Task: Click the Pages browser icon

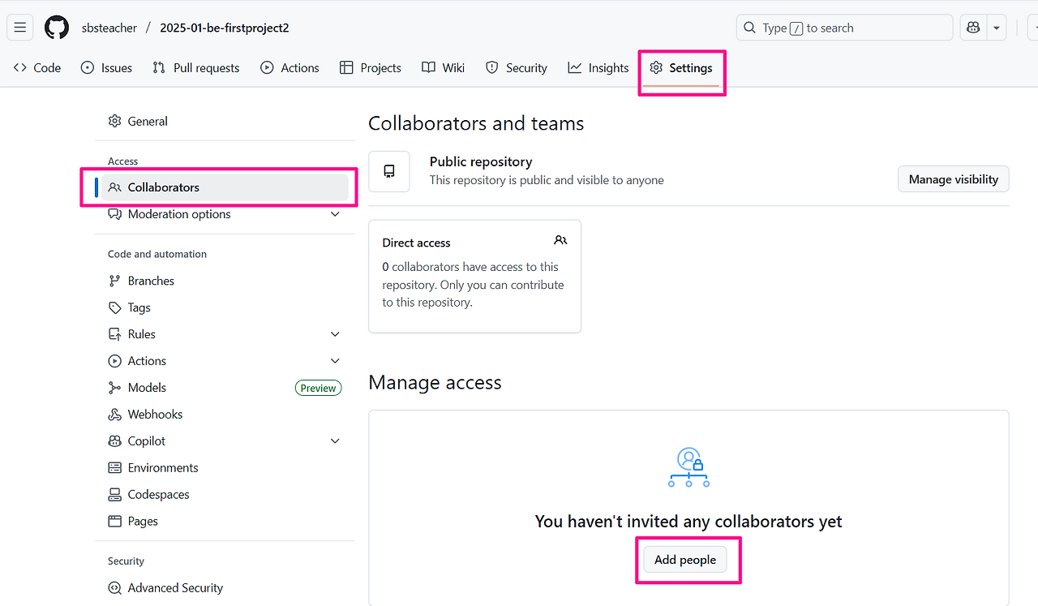Action: 114,522
